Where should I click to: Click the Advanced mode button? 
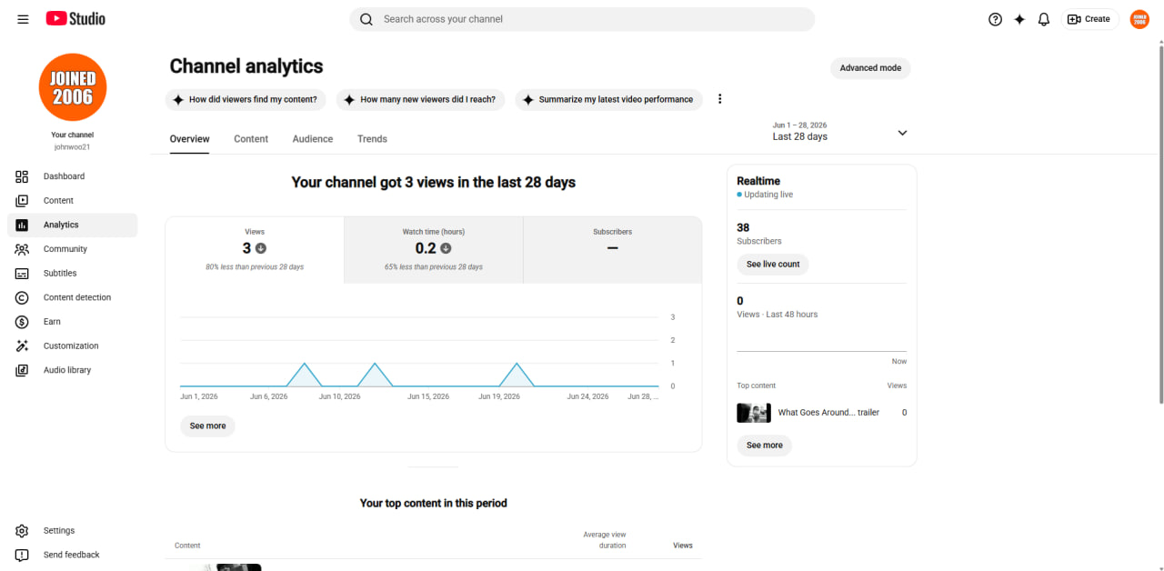(870, 68)
